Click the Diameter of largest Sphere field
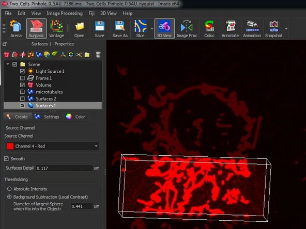The height and width of the screenshot is (229, 306). point(82,206)
